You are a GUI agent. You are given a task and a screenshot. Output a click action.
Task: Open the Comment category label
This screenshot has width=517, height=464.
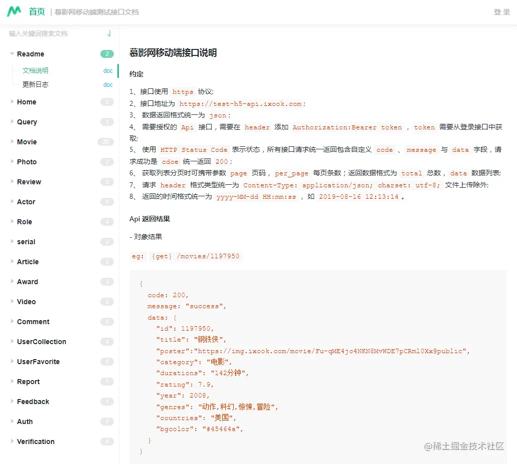(33, 322)
